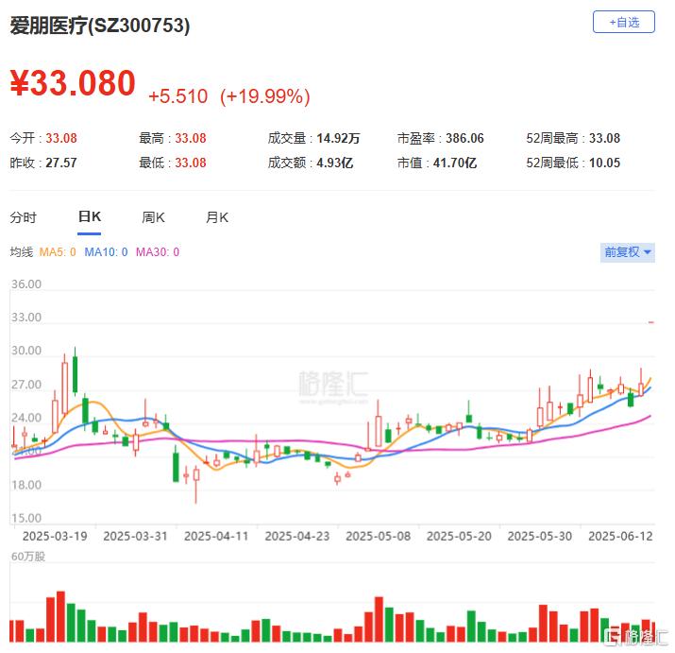Click the 2025-04-23 date axis label
Viewport: 675px width, 653px height.
(x=297, y=536)
